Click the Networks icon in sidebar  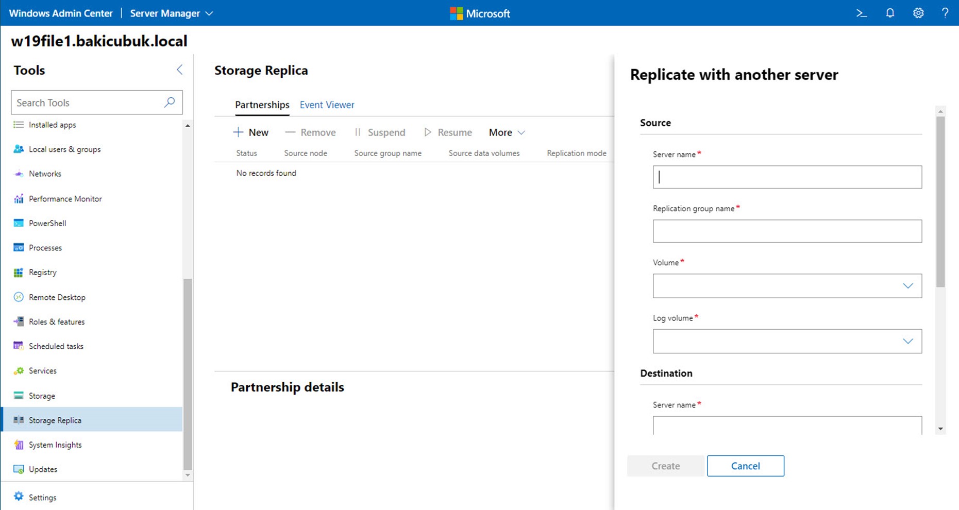click(19, 174)
